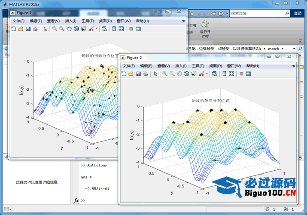Click back navigation arrow in MATLAB path bar
307x215 pixels.
[6, 49]
